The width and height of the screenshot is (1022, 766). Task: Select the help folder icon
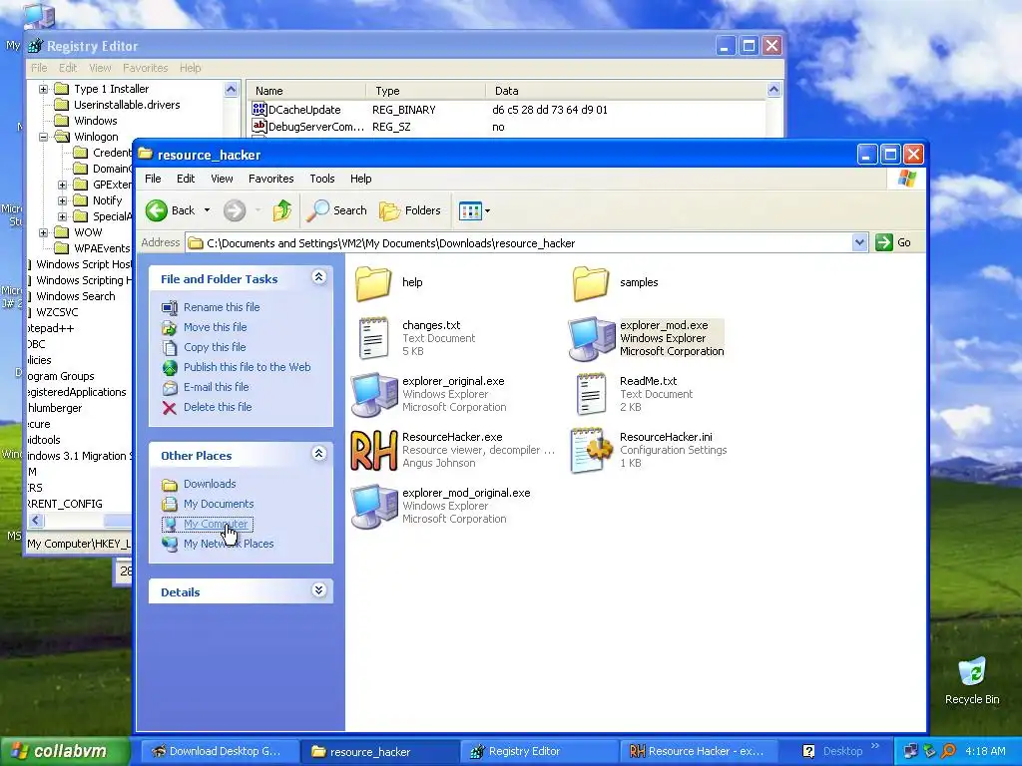[x=373, y=283]
